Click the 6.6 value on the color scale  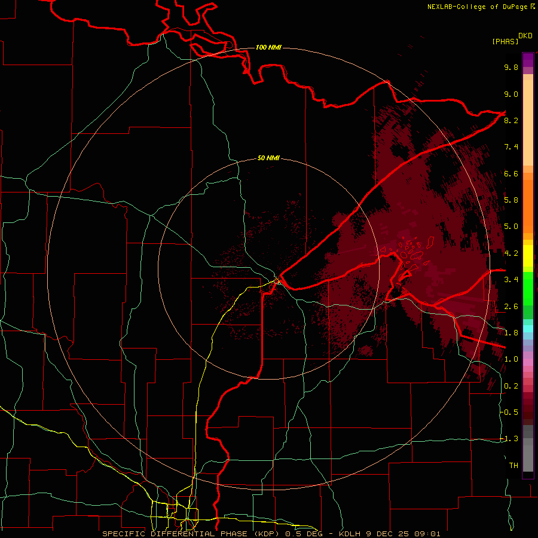point(511,173)
